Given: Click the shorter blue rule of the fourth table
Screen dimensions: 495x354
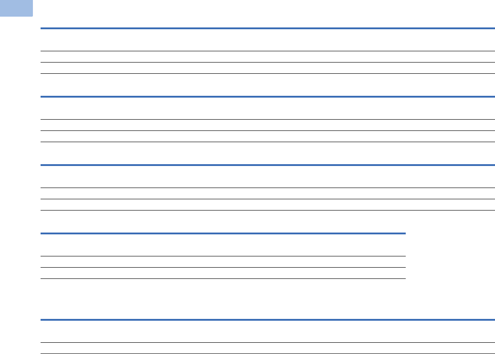Looking at the screenshot, I should pos(223,233).
